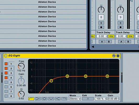Disable EQ band 1 activator
This screenshot has height=105, width=139.
6,64
